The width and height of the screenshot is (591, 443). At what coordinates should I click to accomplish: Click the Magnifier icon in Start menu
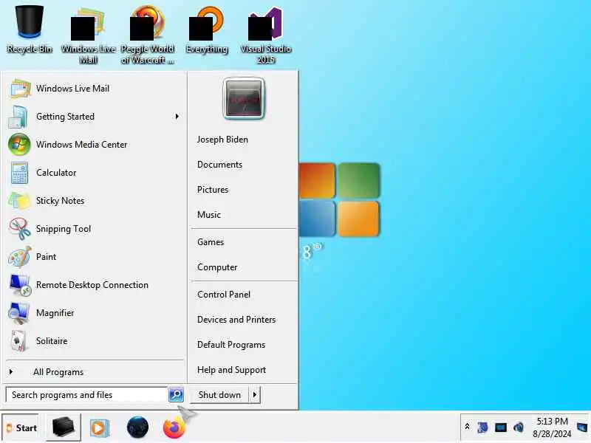19,313
